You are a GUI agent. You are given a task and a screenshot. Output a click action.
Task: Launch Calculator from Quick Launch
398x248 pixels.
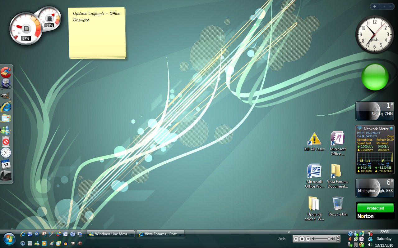click(x=30, y=243)
